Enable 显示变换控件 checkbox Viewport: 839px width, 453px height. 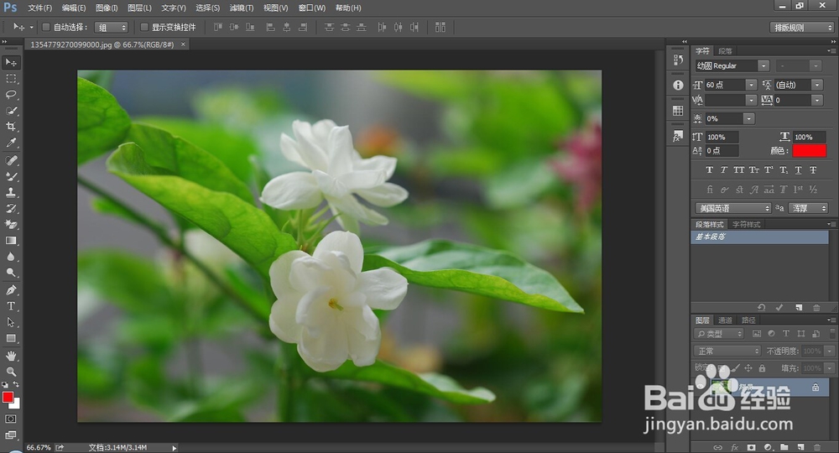pyautogui.click(x=144, y=27)
